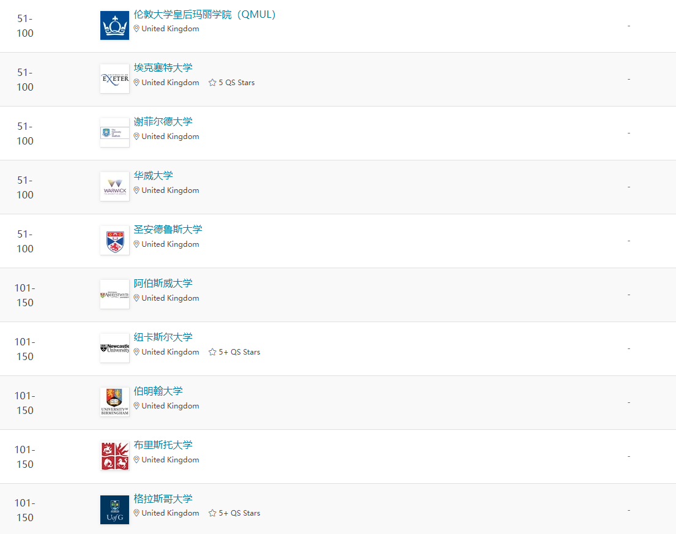Viewport: 676px width, 534px height.
Task: Open the 伦敦大学皇后玛丽学院（QMUL）link
Action: 204,14
